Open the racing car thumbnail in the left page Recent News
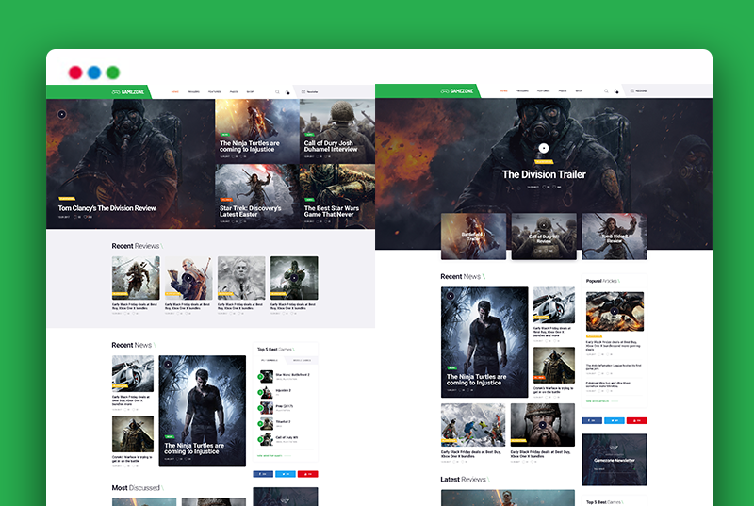Screen dimensions: 754x506 pos(133,373)
